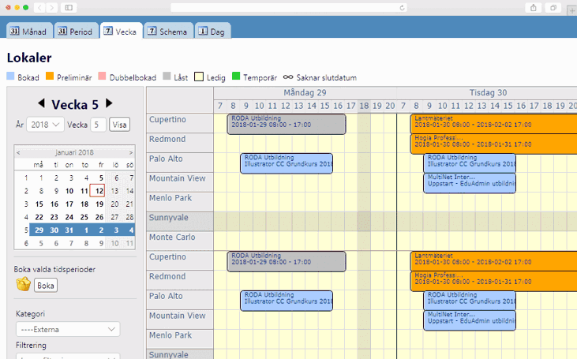Open the Filtrering dropdown
This screenshot has width=577, height=359.
pyautogui.click(x=68, y=355)
